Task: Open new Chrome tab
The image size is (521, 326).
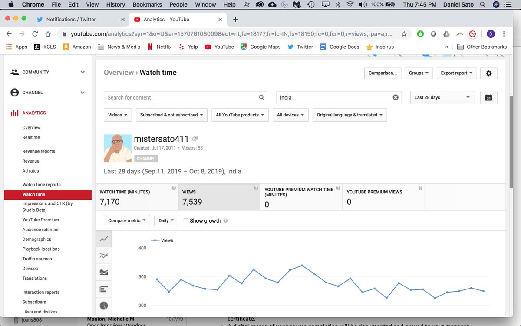Action: (235, 20)
